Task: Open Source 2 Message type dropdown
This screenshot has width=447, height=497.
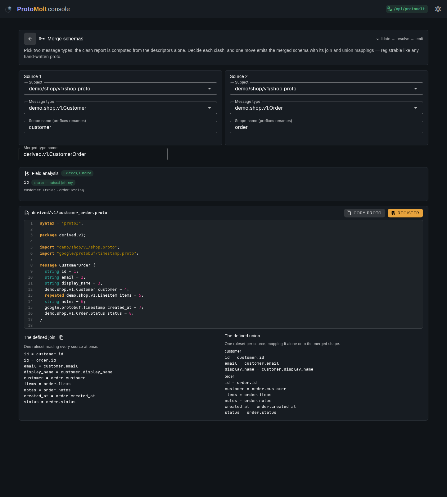Action: pos(327,108)
